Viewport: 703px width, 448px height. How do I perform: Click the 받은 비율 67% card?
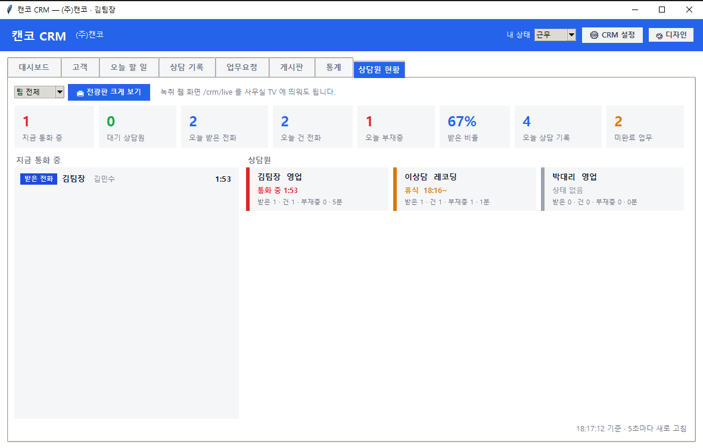coord(474,126)
